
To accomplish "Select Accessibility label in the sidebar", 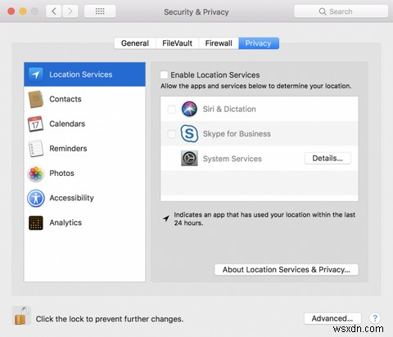I will (71, 198).
